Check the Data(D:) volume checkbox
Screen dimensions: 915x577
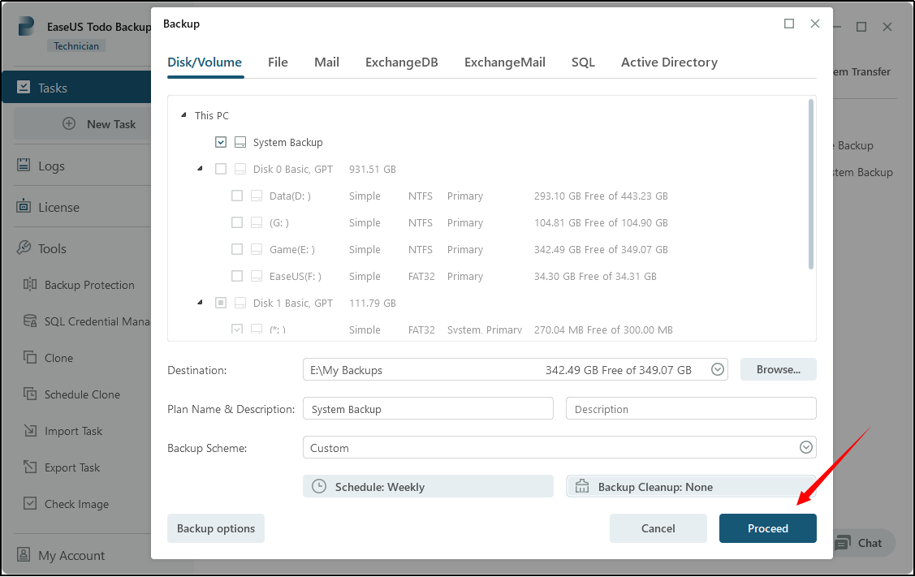(x=237, y=196)
